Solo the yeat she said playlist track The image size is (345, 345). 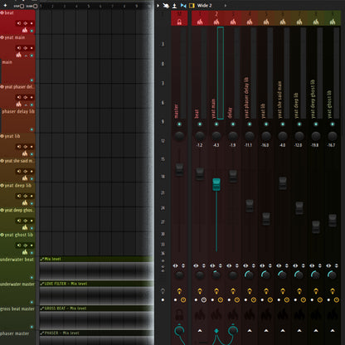[25, 172]
